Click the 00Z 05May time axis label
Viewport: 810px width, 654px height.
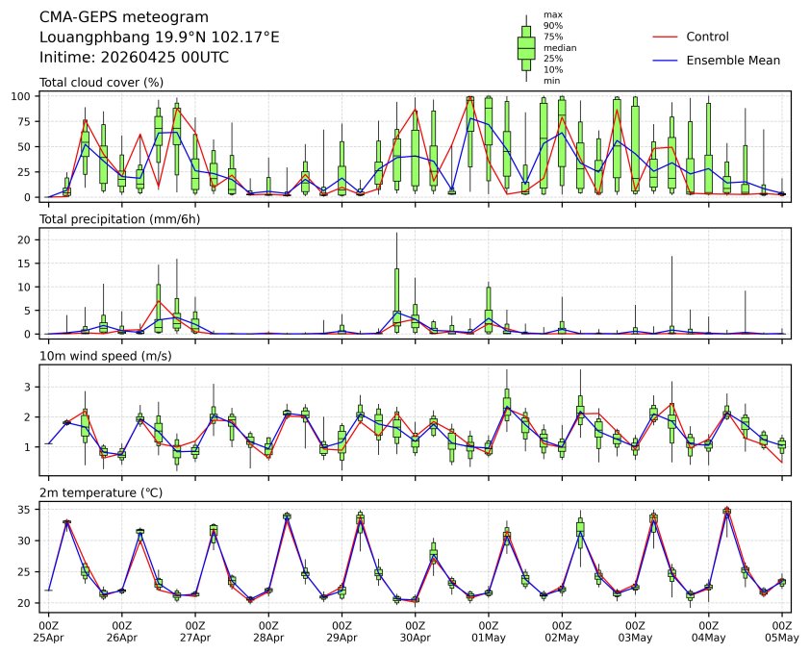click(x=781, y=631)
